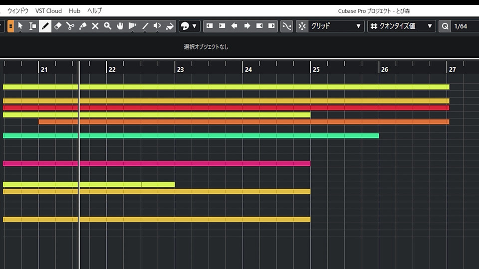Select the Draw pencil tool
The image size is (479, 269).
coord(45,26)
